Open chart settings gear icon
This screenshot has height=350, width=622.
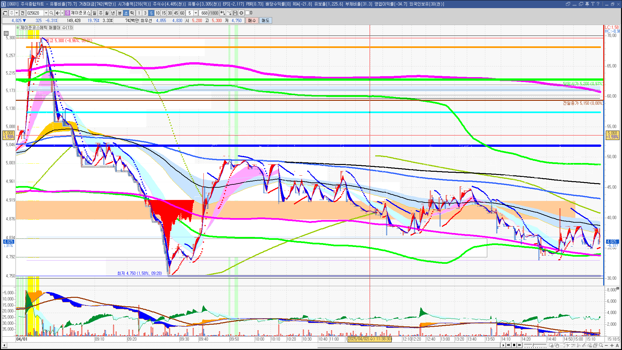pos(241,13)
